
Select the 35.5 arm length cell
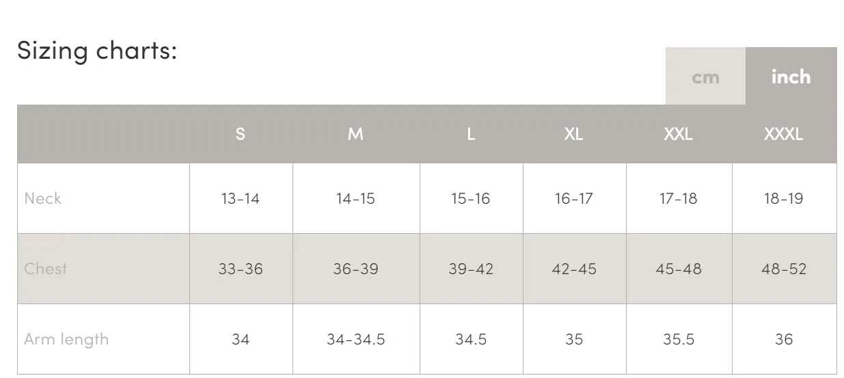pos(679,339)
